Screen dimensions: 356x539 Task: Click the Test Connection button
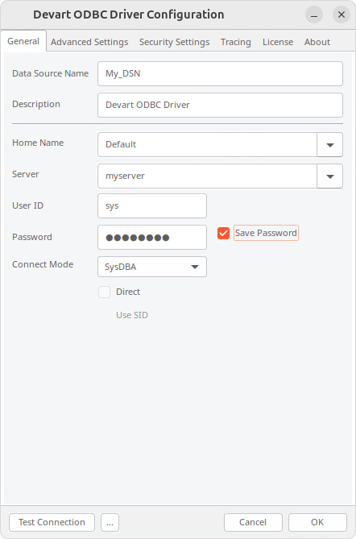click(x=52, y=522)
